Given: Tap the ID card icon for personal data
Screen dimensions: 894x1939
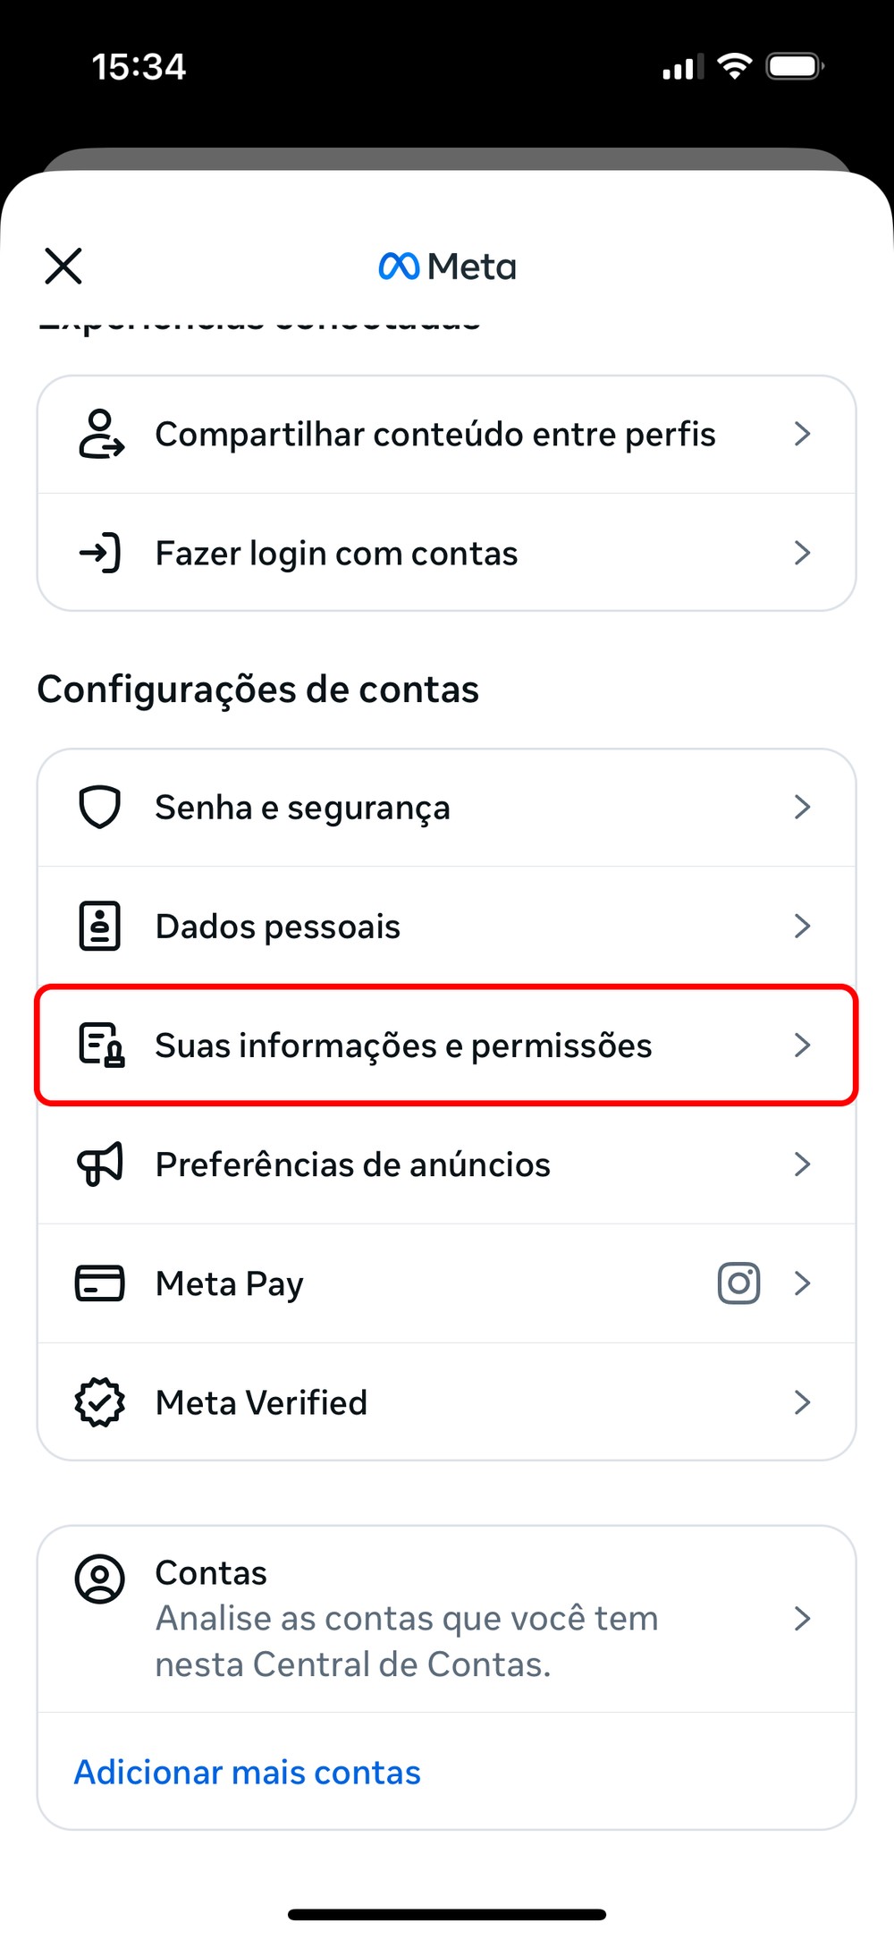Looking at the screenshot, I should pyautogui.click(x=100, y=926).
